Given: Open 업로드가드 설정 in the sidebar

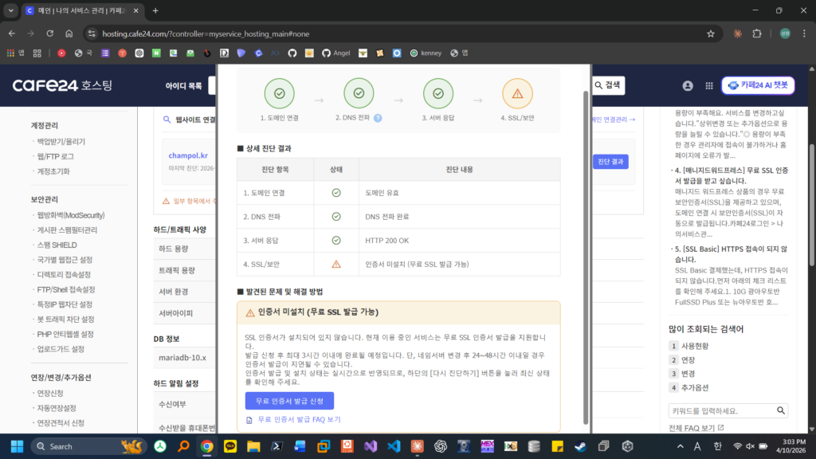Looking at the screenshot, I should point(61,349).
